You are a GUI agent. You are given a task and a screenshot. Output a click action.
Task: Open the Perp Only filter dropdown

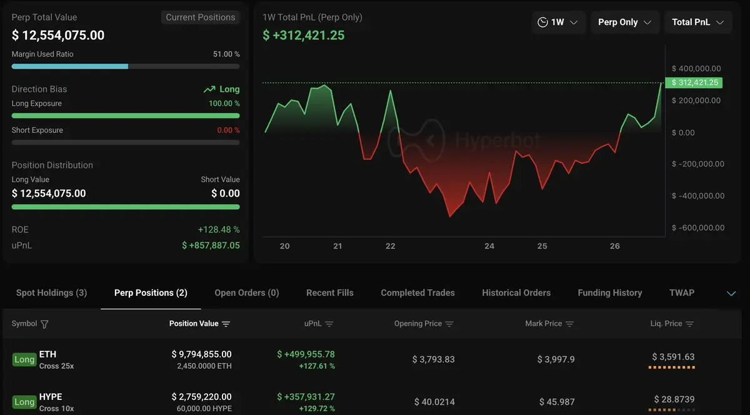coord(624,22)
